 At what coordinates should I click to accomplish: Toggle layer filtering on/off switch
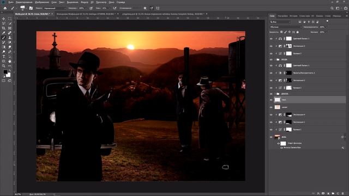pyautogui.click(x=327, y=21)
